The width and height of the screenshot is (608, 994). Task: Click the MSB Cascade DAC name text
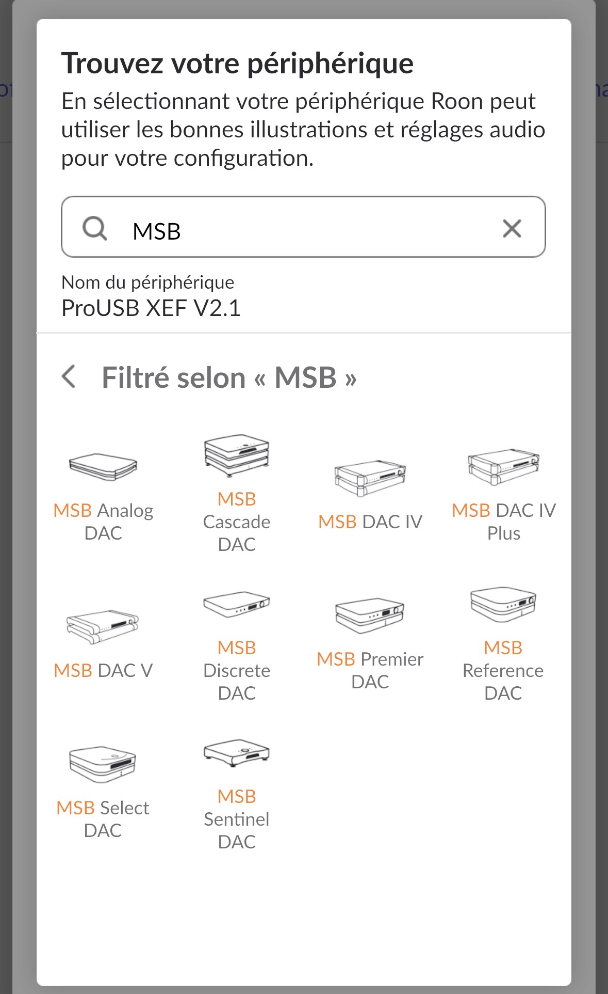pos(237,522)
